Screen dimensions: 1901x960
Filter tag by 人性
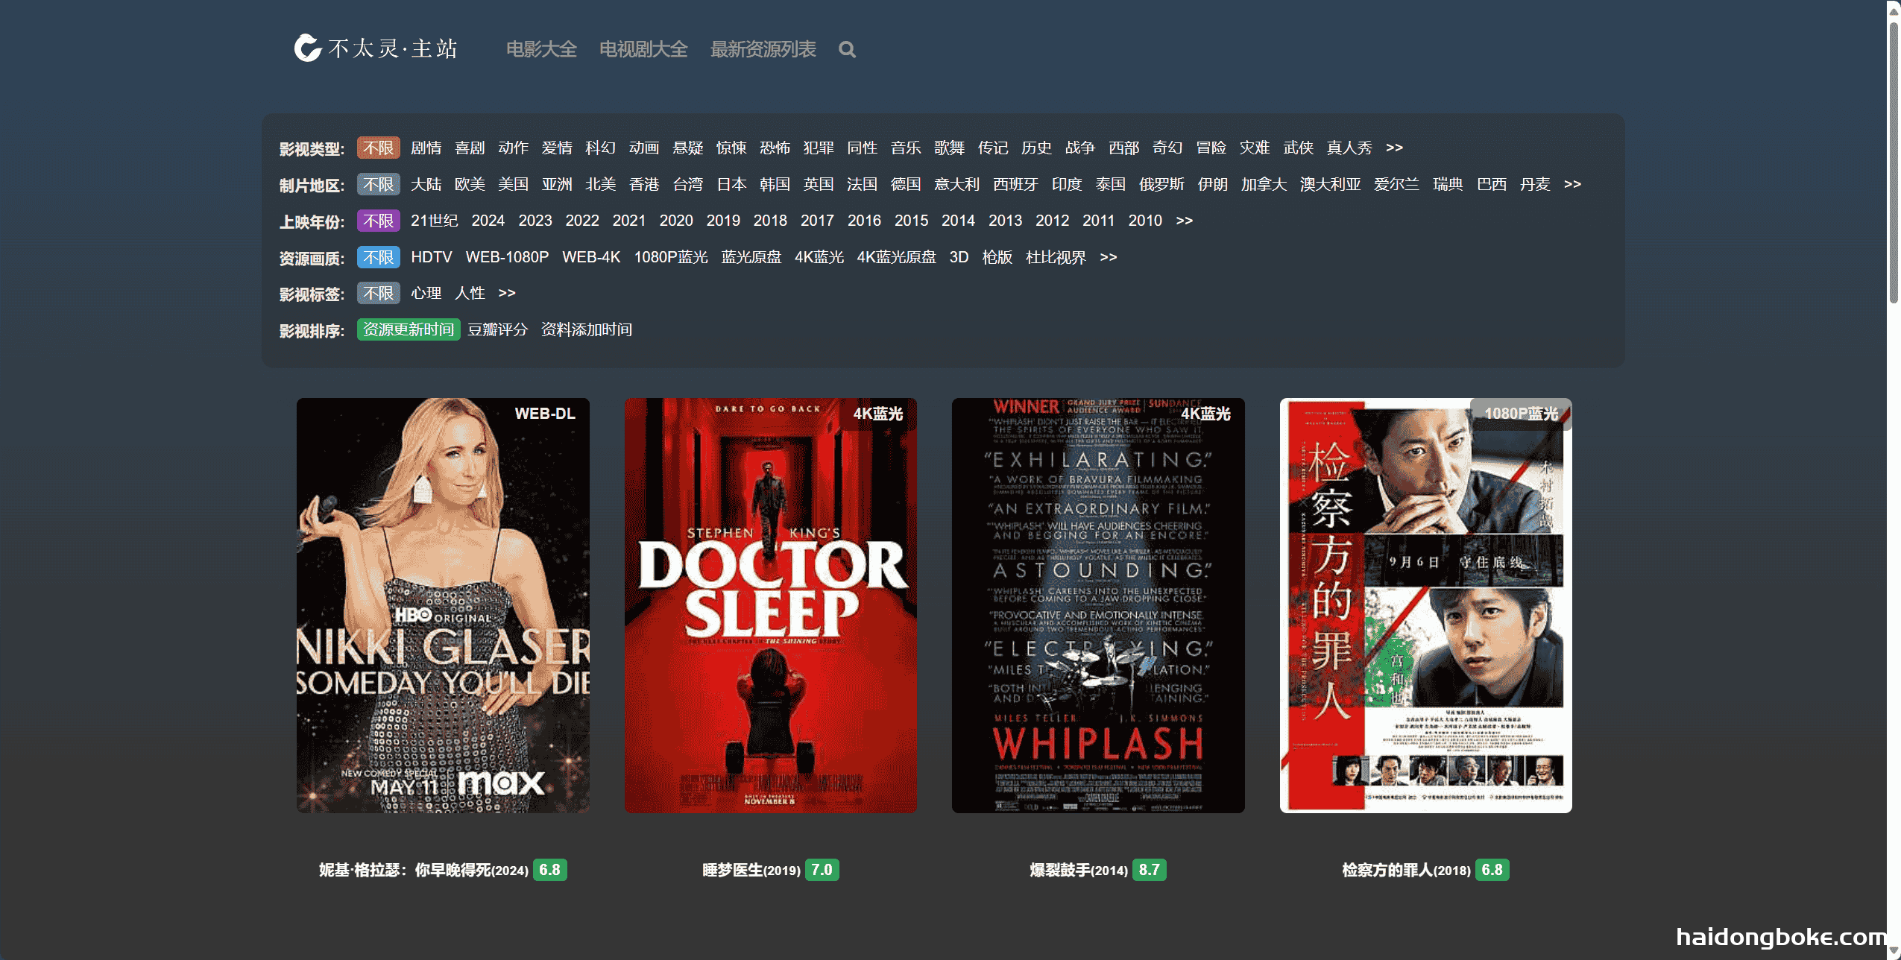point(470,293)
